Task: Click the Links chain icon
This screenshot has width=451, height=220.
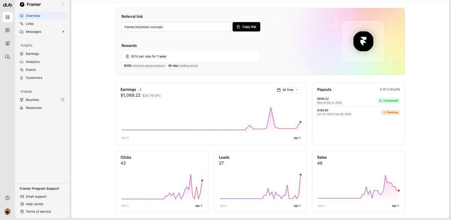Action: 22,24
